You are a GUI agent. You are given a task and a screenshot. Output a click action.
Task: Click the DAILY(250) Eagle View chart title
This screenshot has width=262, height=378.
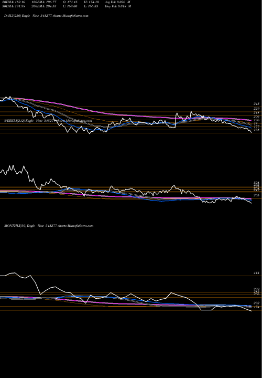[x=46, y=16]
